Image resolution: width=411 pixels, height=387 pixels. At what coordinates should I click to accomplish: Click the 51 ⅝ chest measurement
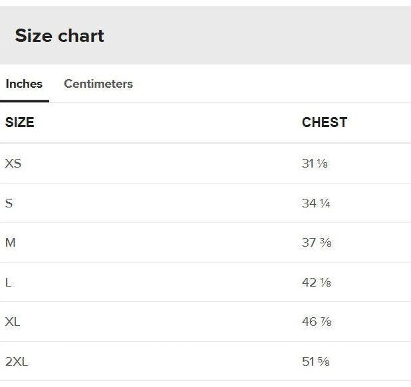[316, 362]
